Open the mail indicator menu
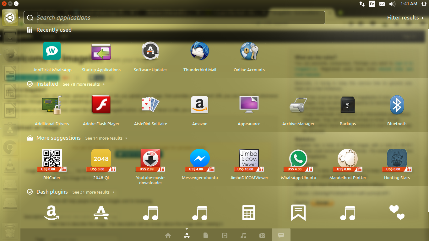 (x=382, y=4)
